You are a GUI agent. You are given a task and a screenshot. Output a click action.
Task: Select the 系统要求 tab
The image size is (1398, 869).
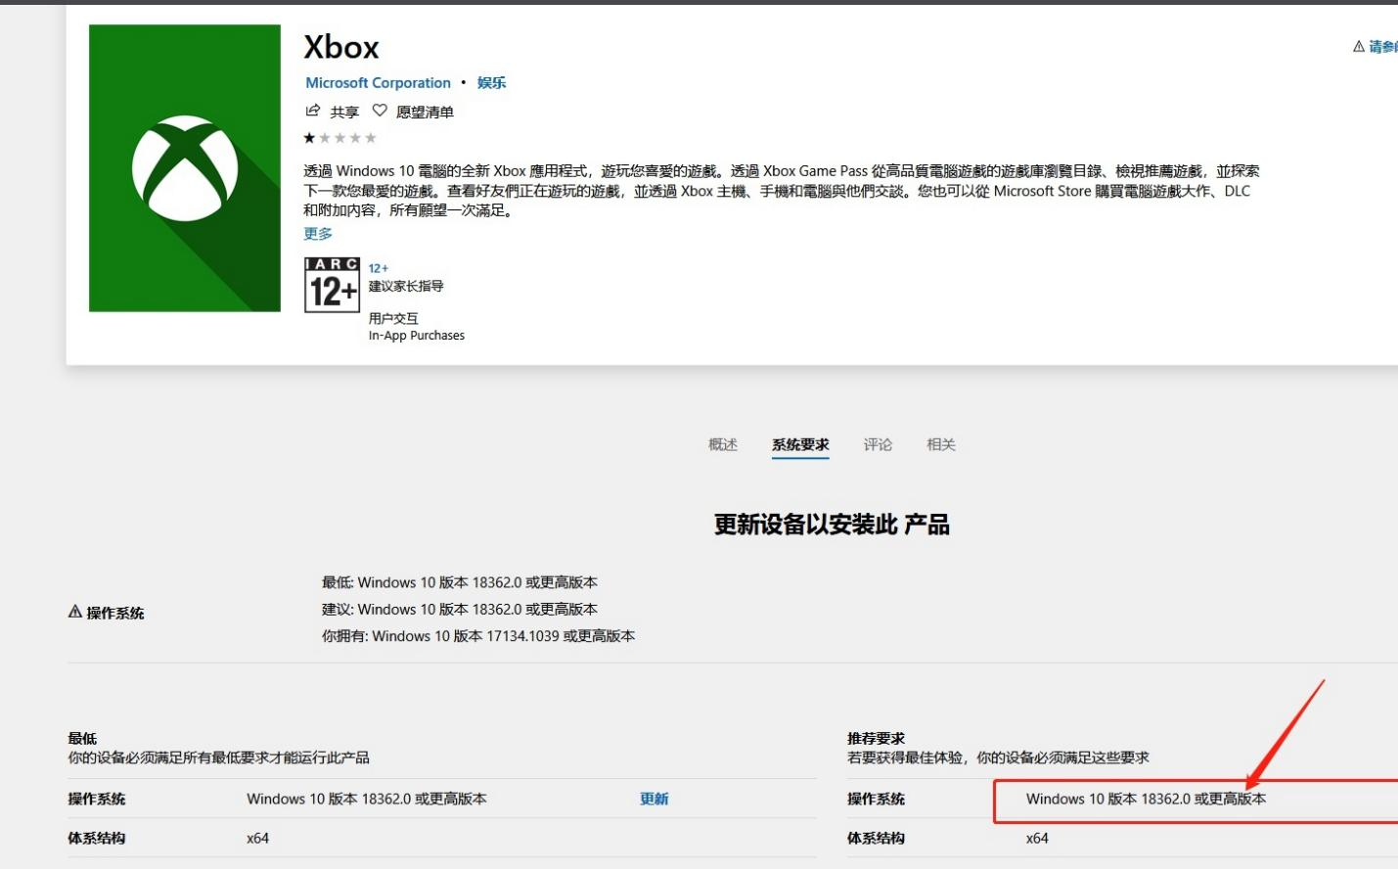click(800, 444)
